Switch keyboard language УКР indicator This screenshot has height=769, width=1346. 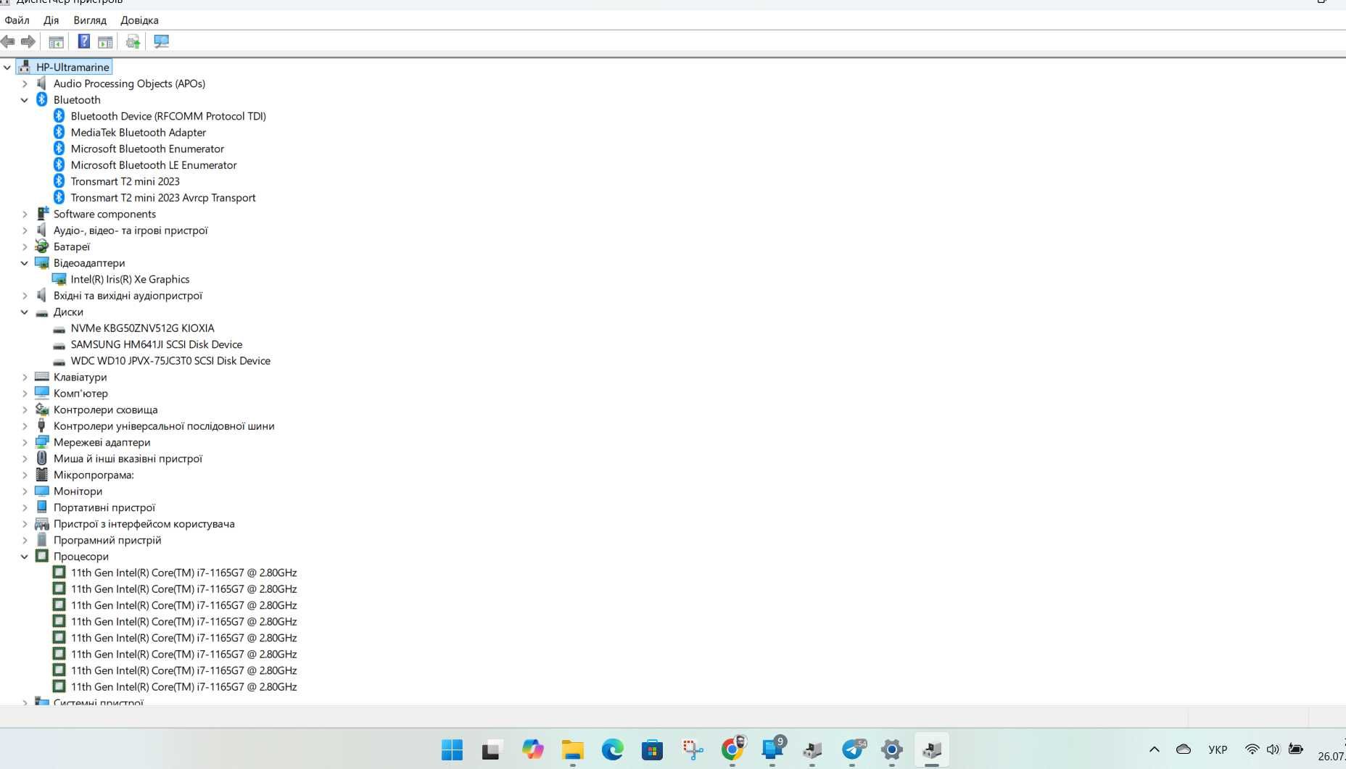click(x=1218, y=749)
